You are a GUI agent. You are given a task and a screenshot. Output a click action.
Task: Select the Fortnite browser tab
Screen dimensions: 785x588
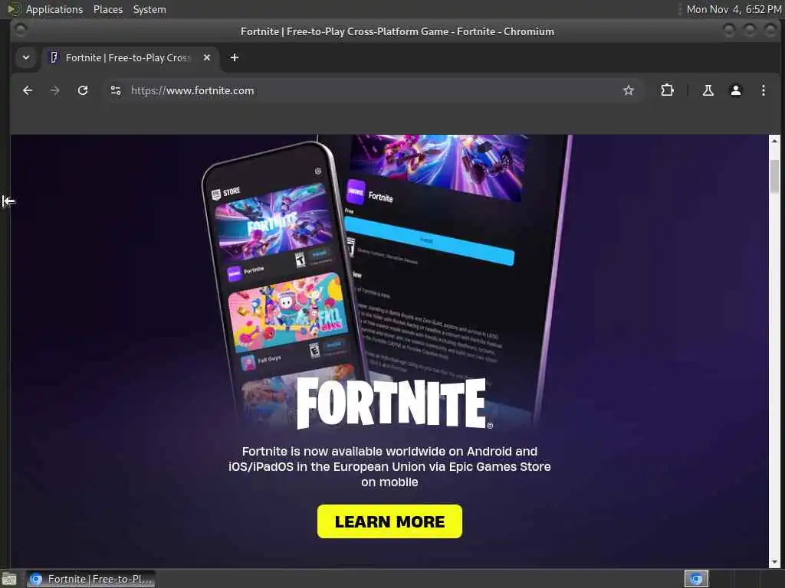(x=130, y=57)
